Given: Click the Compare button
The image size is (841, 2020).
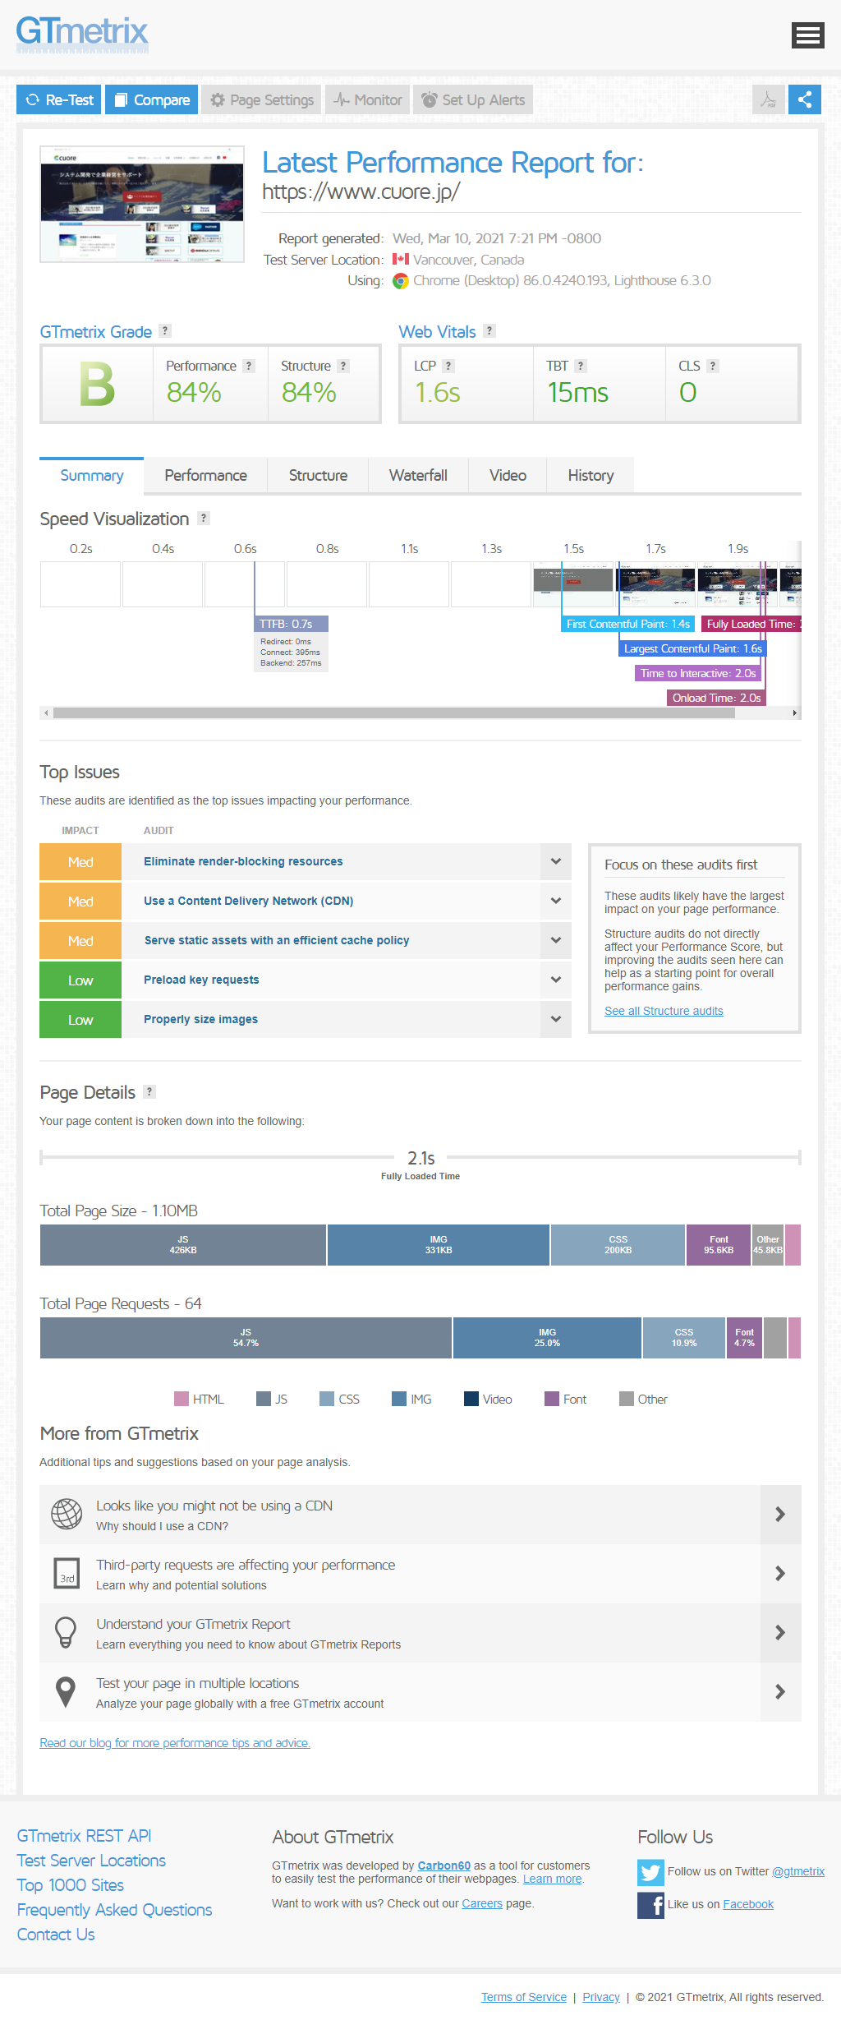Looking at the screenshot, I should pyautogui.click(x=152, y=100).
